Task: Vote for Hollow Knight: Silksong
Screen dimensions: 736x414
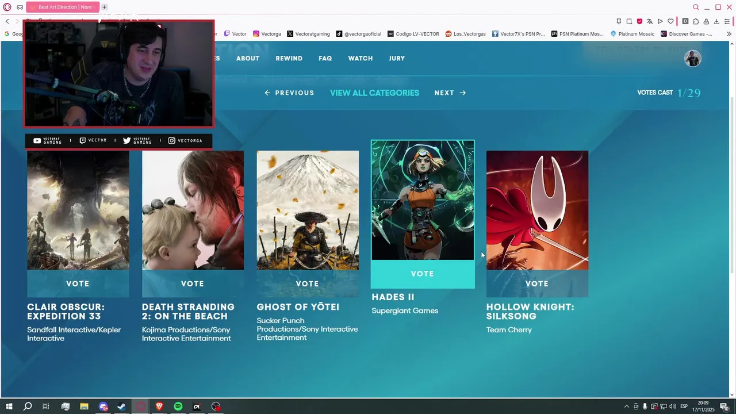Action: 537,284
